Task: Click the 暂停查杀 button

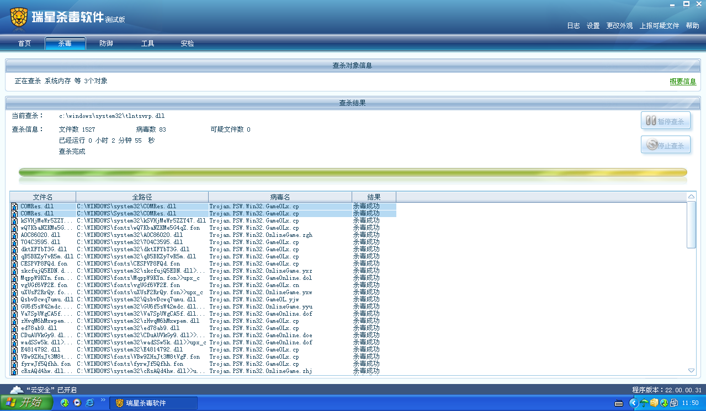Action: pos(666,121)
